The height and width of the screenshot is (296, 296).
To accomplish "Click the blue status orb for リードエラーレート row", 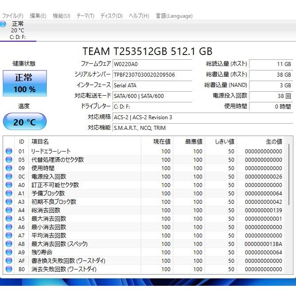I will (9, 151).
